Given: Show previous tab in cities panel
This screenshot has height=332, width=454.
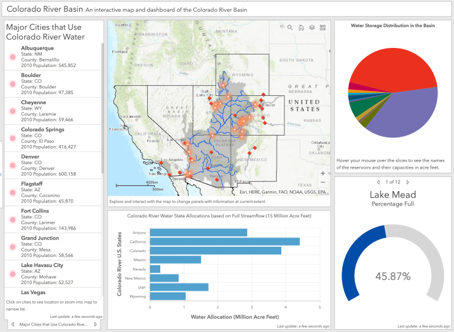Looking at the screenshot, I should click(12, 324).
